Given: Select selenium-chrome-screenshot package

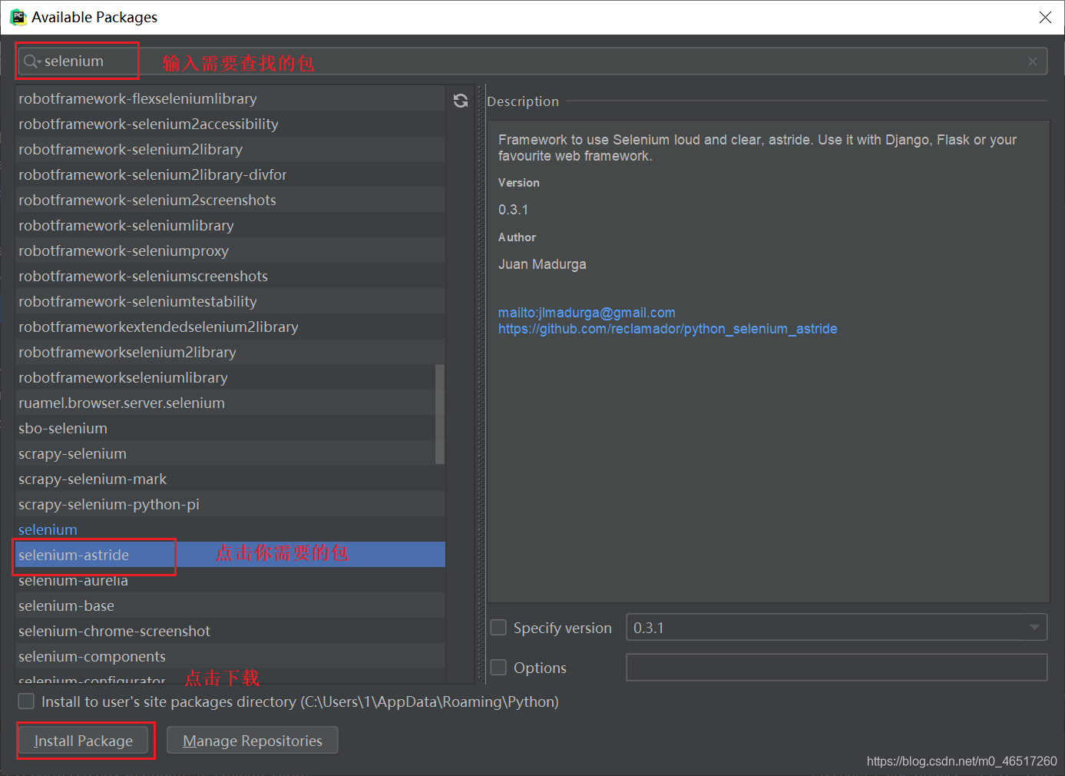Looking at the screenshot, I should pos(230,631).
